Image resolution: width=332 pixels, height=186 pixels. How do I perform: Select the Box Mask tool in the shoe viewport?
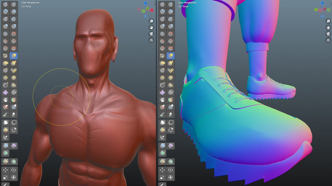pos(162,123)
